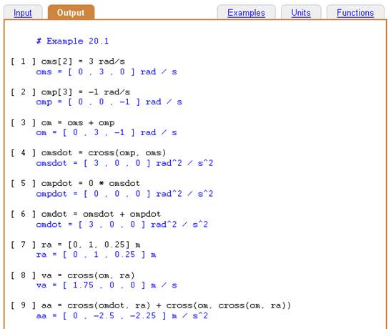Select the Output tab
Viewport: 391px width, 329px height.
pos(71,12)
